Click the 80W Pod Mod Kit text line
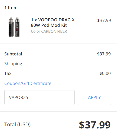Viewport: 117px width, 136px height. [x=49, y=25]
